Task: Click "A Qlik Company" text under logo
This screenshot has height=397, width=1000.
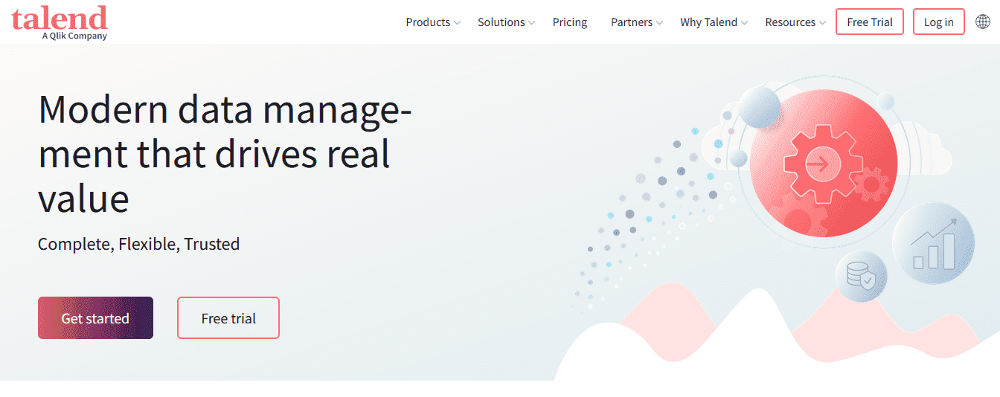Action: pos(74,36)
